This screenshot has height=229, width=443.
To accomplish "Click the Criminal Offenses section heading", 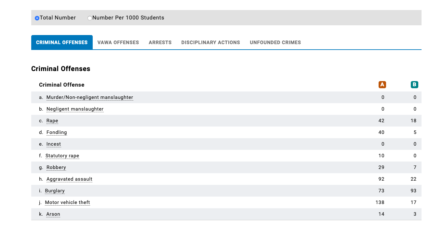I will [x=61, y=69].
